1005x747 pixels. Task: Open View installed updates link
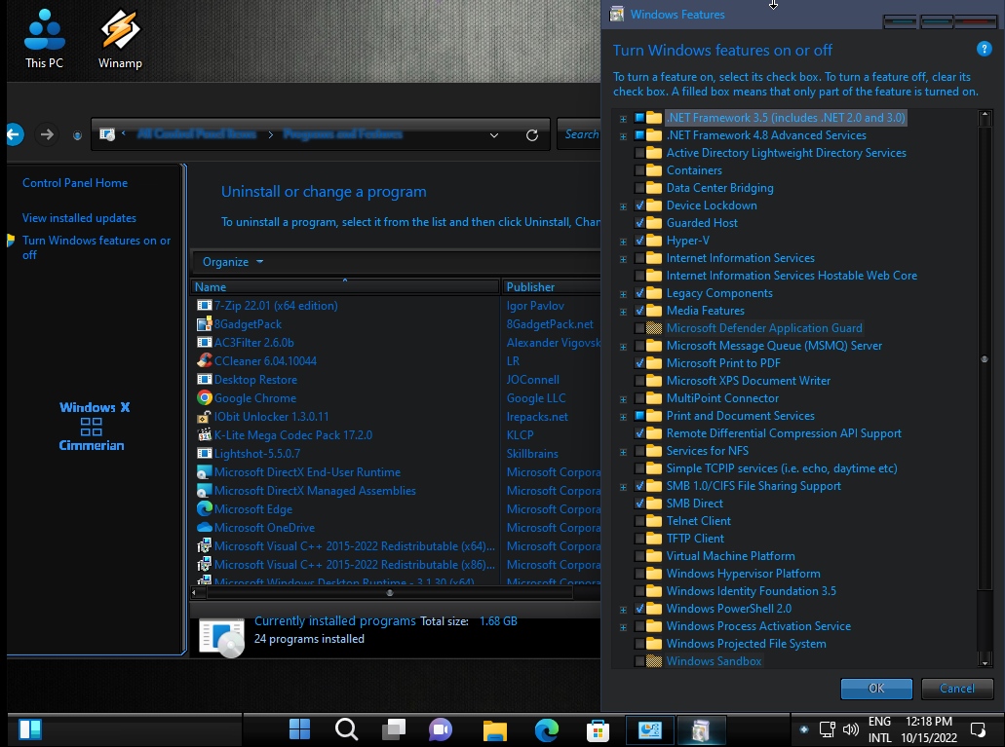click(x=79, y=218)
